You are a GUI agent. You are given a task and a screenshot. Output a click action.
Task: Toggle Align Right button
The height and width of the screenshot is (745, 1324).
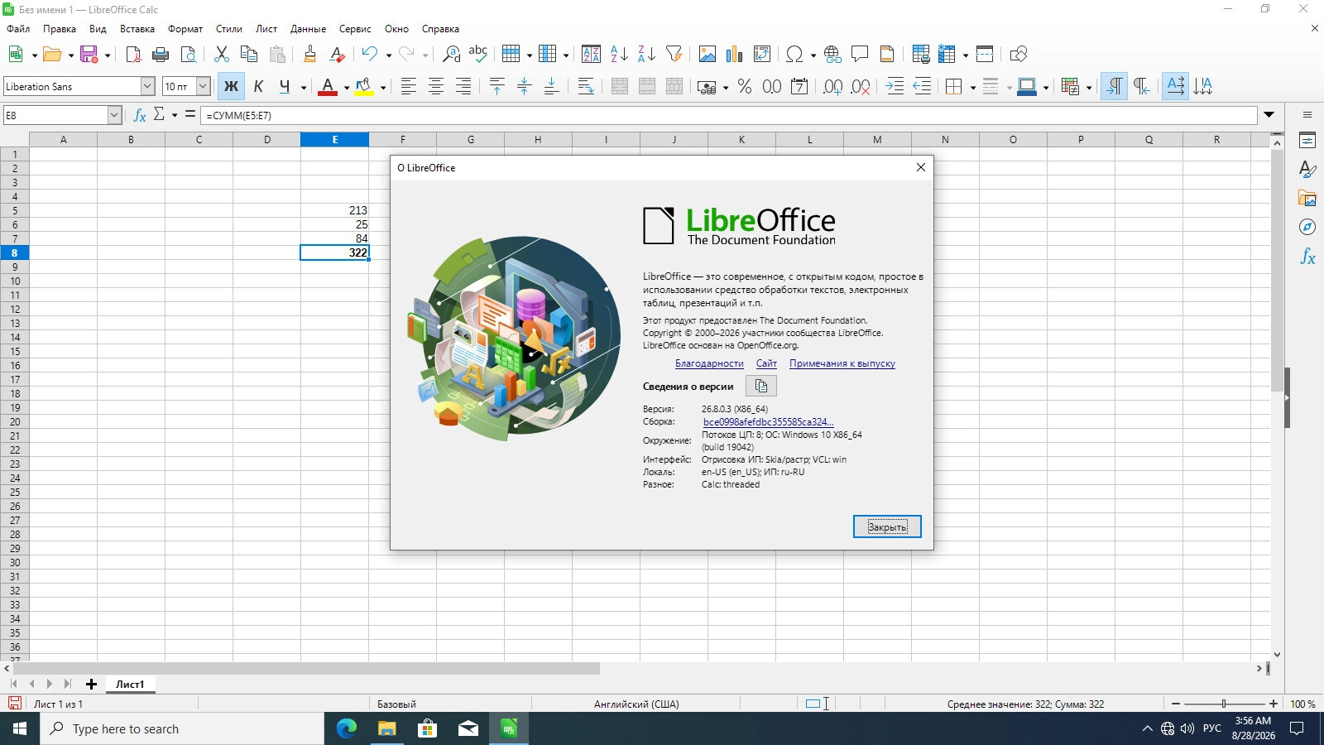click(463, 87)
